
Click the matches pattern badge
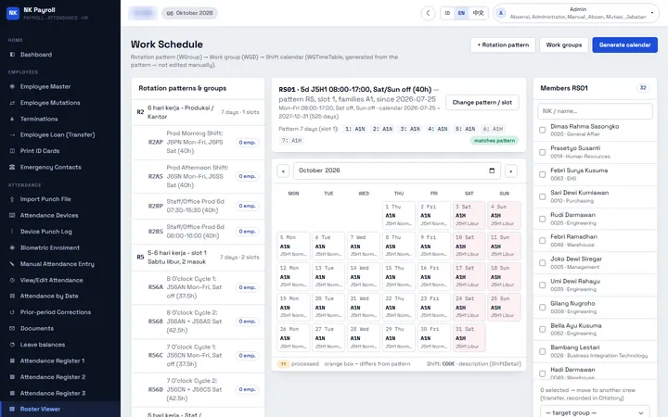(495, 141)
